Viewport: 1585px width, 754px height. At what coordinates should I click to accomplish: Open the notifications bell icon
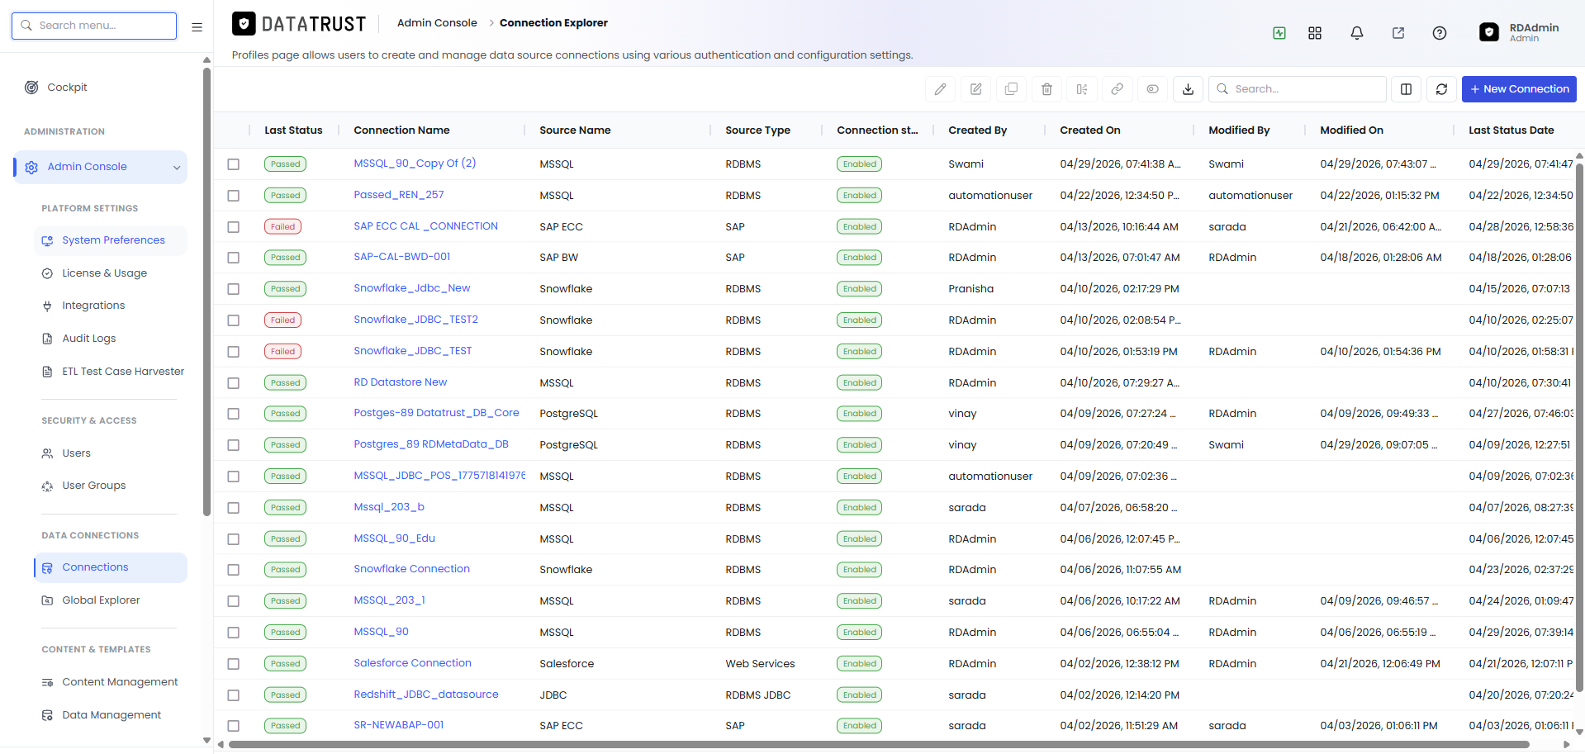(1356, 33)
